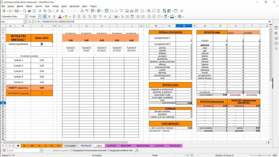Click the Insert Chart icon
The image size is (279, 157).
pyautogui.click(x=132, y=11)
